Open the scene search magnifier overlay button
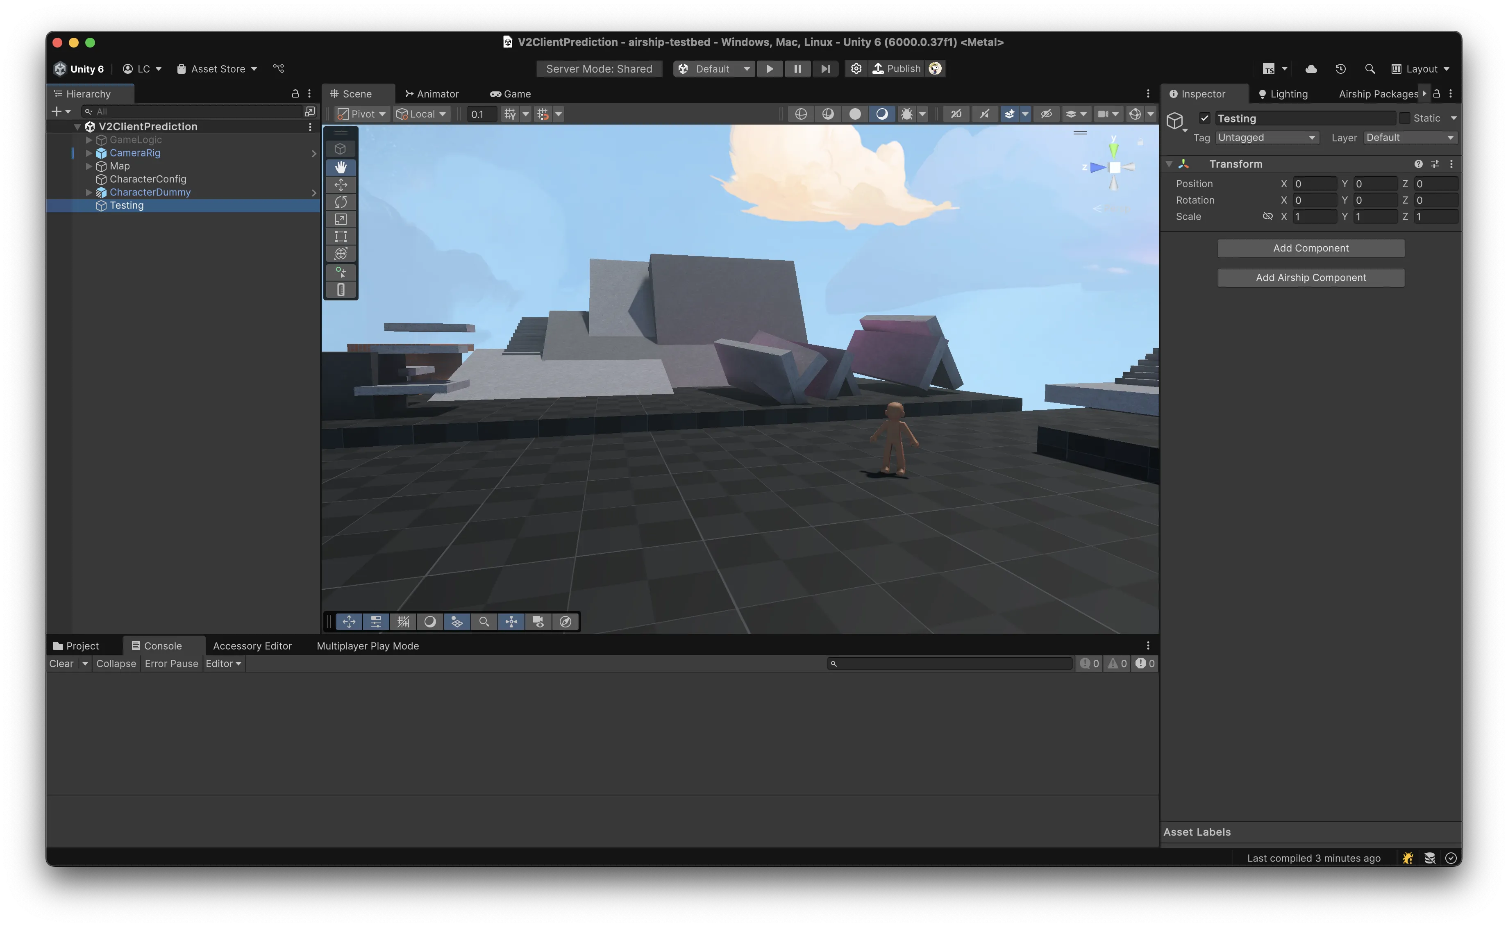Viewport: 1508px width, 927px height. click(484, 622)
